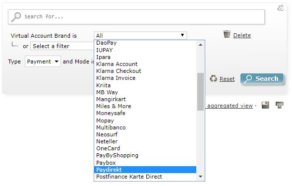Click the Delete link
The image size is (292, 186).
pos(242,35)
